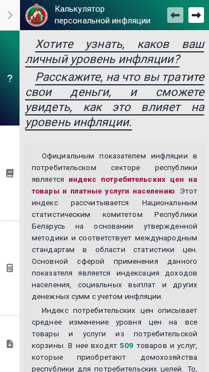This screenshot has height=372, width=209.
Task: Expand the sidebar with the chevron arrow
Action: point(9,15)
